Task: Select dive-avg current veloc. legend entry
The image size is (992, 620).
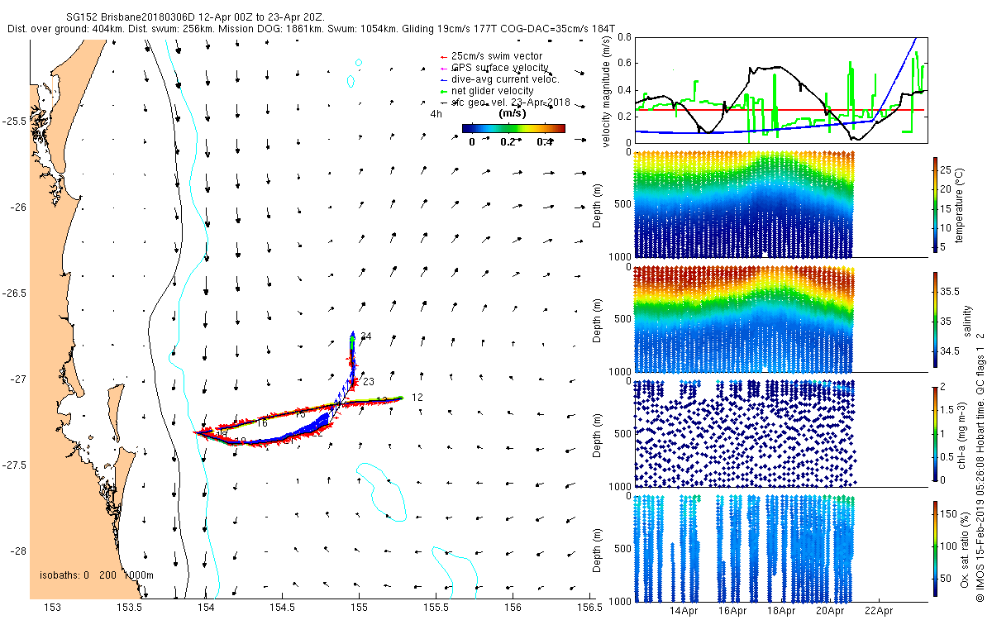Action: pyautogui.click(x=499, y=79)
